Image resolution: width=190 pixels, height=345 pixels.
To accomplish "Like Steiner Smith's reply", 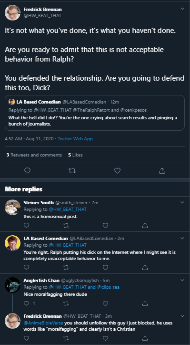I will (105, 225).
